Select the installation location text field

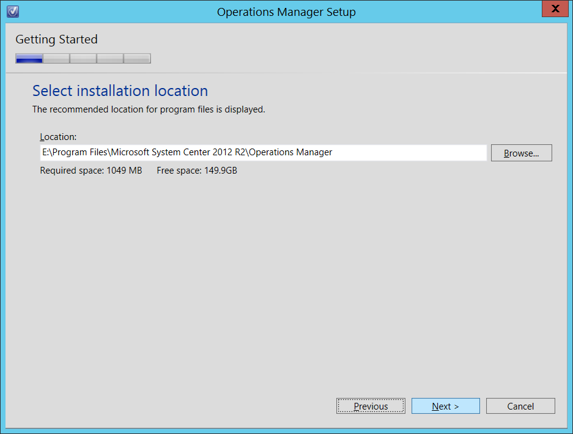coord(263,152)
